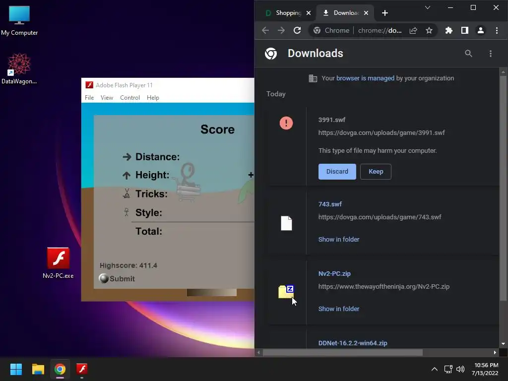
Task: Reload the Downloads page
Action: click(297, 30)
